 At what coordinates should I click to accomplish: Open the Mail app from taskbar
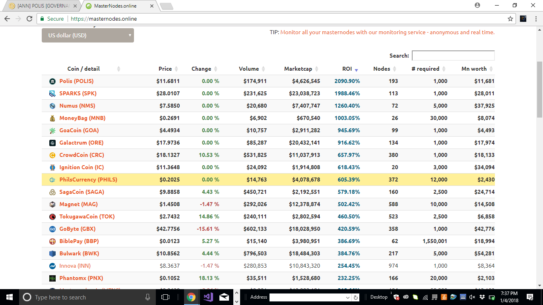[x=225, y=297]
